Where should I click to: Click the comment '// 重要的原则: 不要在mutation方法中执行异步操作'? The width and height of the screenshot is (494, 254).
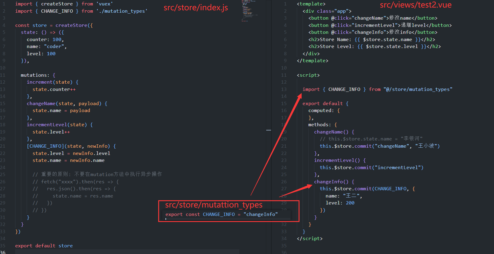[97, 174]
